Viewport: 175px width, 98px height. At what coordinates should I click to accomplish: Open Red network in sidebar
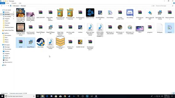pyautogui.click(x=5, y=65)
